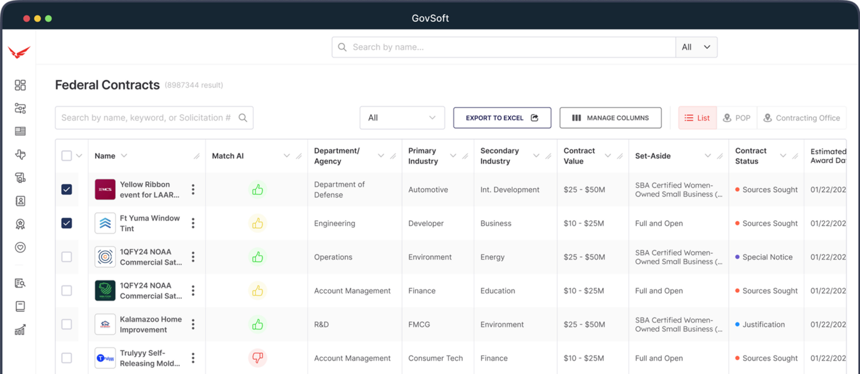Open the growth chart icon in sidebar

20,330
